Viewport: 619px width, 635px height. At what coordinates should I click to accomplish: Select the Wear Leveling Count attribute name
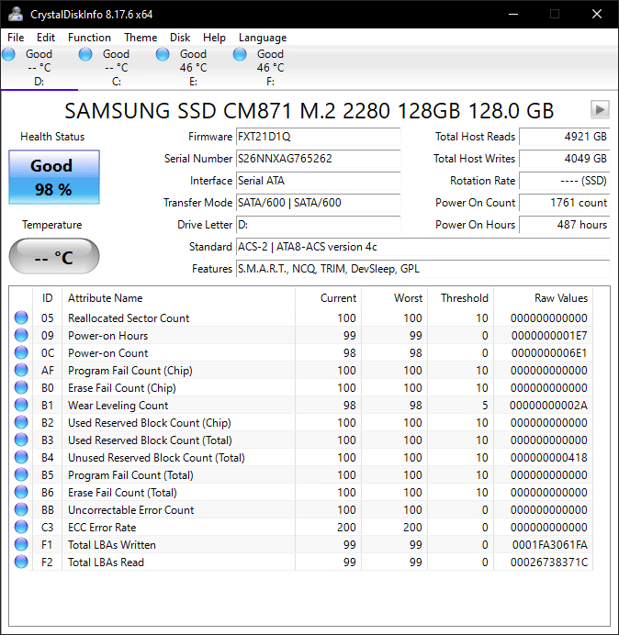(x=118, y=406)
